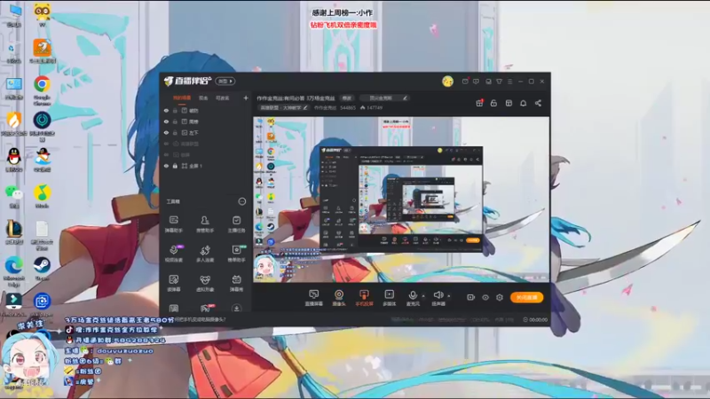Click the 147749 popularity flame counter

(x=371, y=107)
